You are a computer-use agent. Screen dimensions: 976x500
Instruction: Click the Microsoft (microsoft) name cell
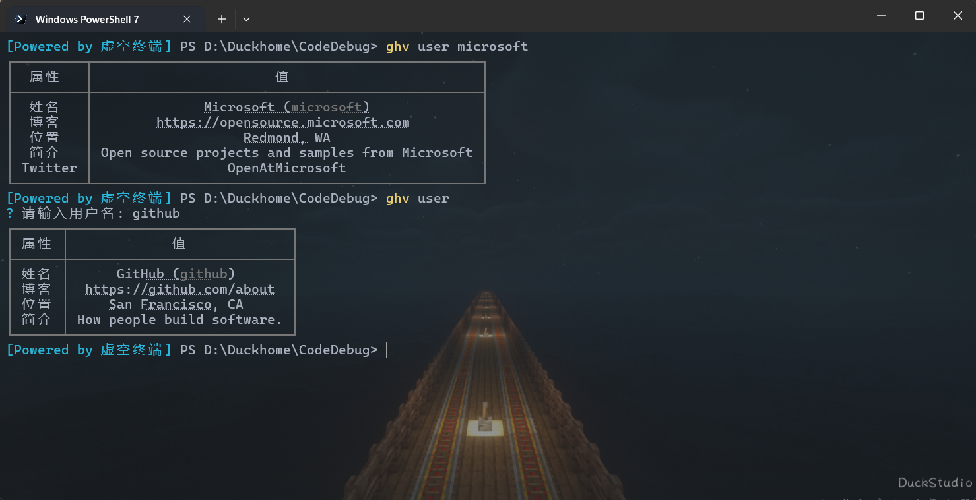coord(287,107)
